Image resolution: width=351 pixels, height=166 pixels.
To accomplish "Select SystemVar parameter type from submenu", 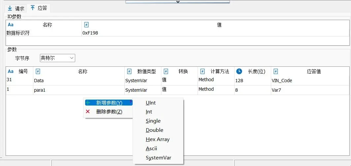I will (x=158, y=158).
